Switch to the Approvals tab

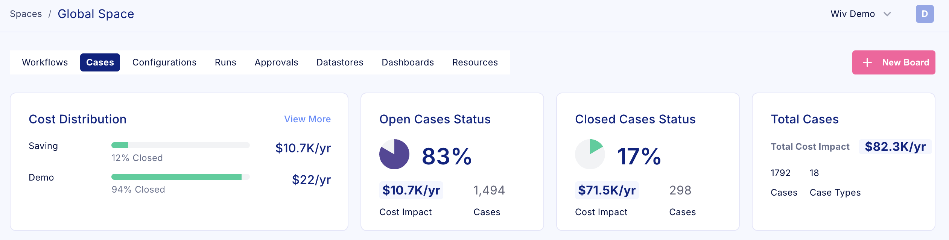click(276, 62)
